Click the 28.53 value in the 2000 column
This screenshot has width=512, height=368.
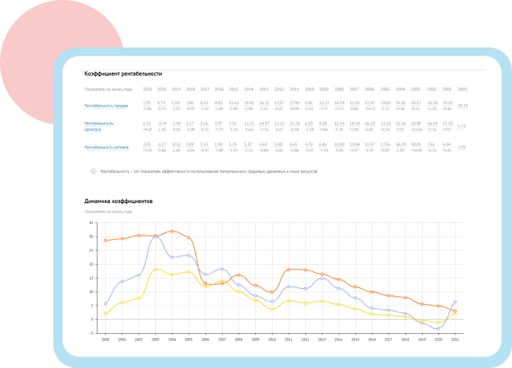click(x=462, y=106)
